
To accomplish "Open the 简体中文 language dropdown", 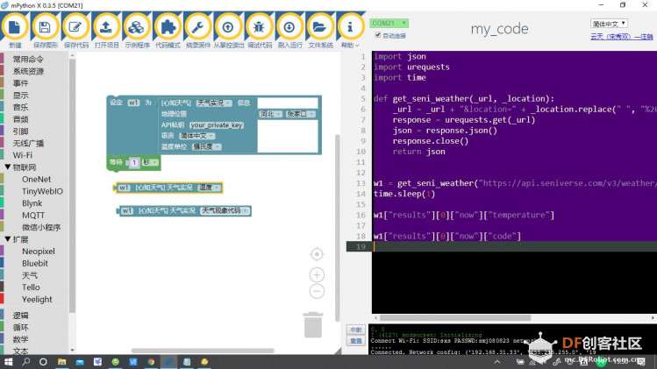I will (x=609, y=24).
